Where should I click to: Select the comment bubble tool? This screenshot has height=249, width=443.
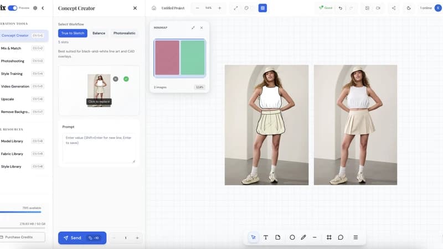[x=341, y=237]
